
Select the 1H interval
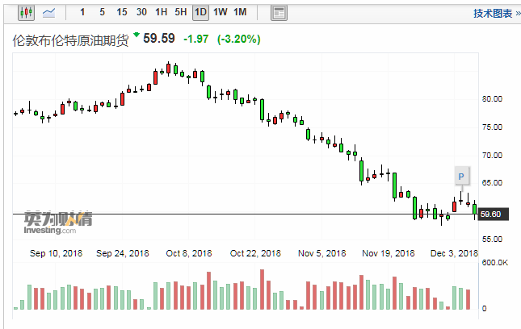(x=162, y=12)
